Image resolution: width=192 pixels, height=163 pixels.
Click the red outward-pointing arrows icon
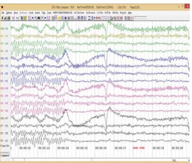[x=99, y=18]
